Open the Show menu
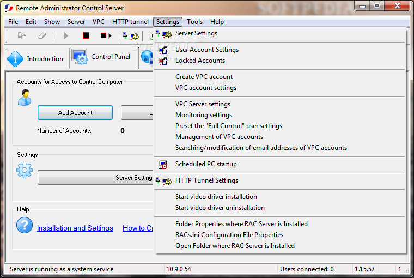 pos(52,22)
